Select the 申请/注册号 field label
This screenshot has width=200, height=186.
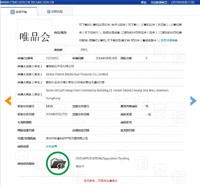pyautogui.click(x=25, y=58)
